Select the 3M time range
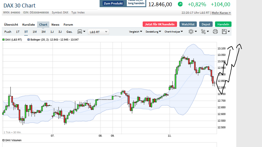Screen dimensions: 262x147 [x=43, y=32]
